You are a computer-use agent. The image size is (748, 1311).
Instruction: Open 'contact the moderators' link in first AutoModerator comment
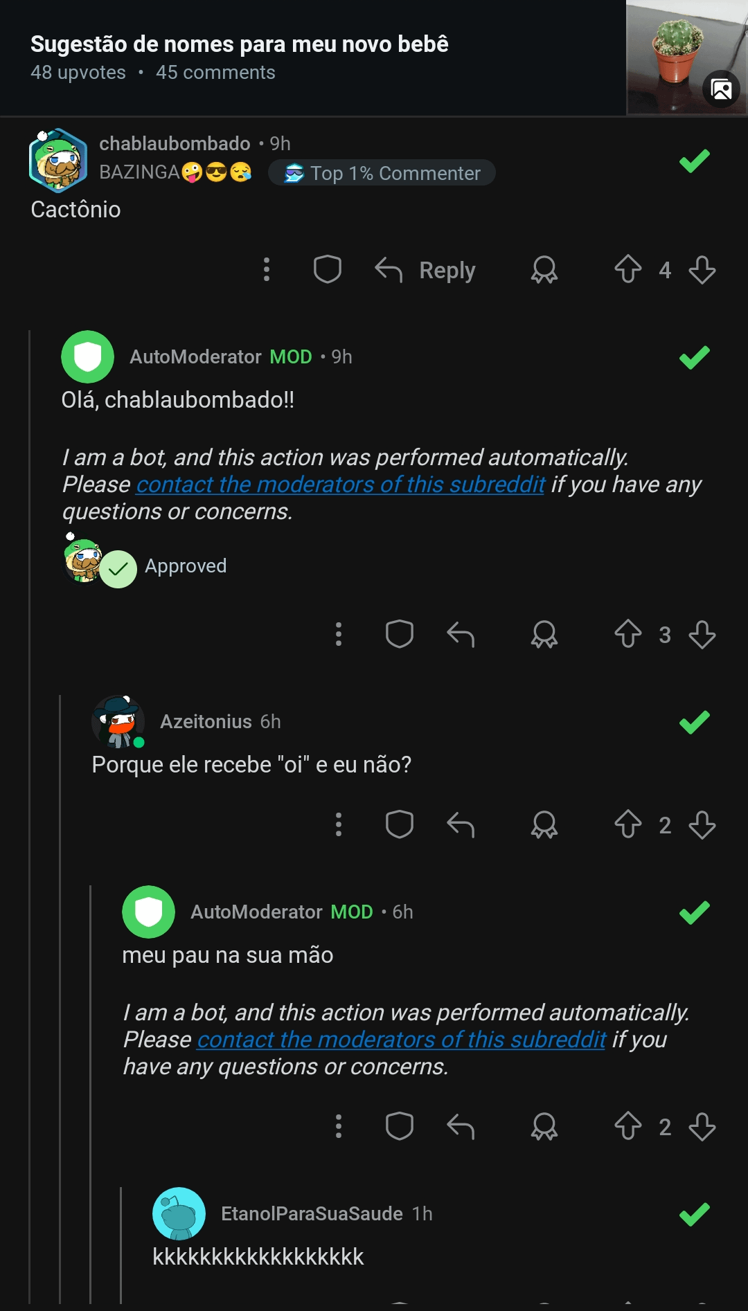pos(341,485)
